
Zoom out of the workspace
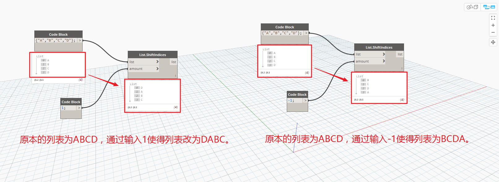[x=493, y=32]
